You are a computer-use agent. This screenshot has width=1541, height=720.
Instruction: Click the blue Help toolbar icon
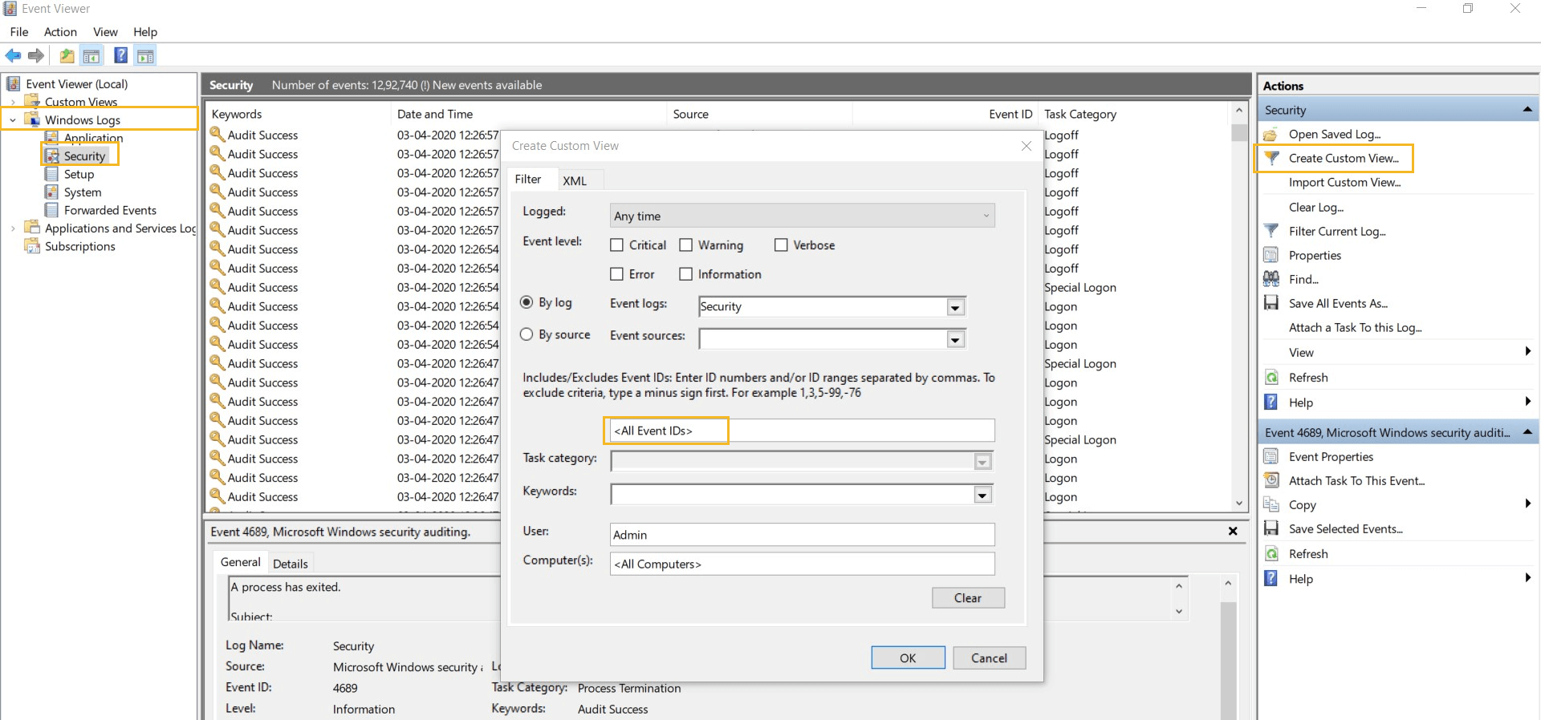[120, 55]
